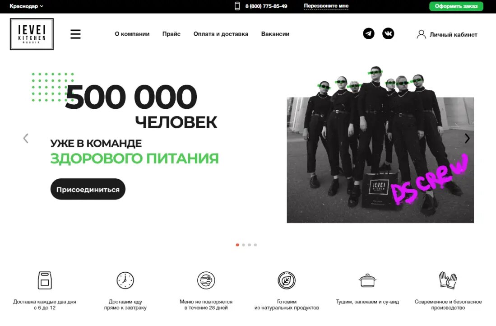Image resolution: width=496 pixels, height=326 pixels.
Task: Click the Оформить заказ button
Action: tap(456, 6)
